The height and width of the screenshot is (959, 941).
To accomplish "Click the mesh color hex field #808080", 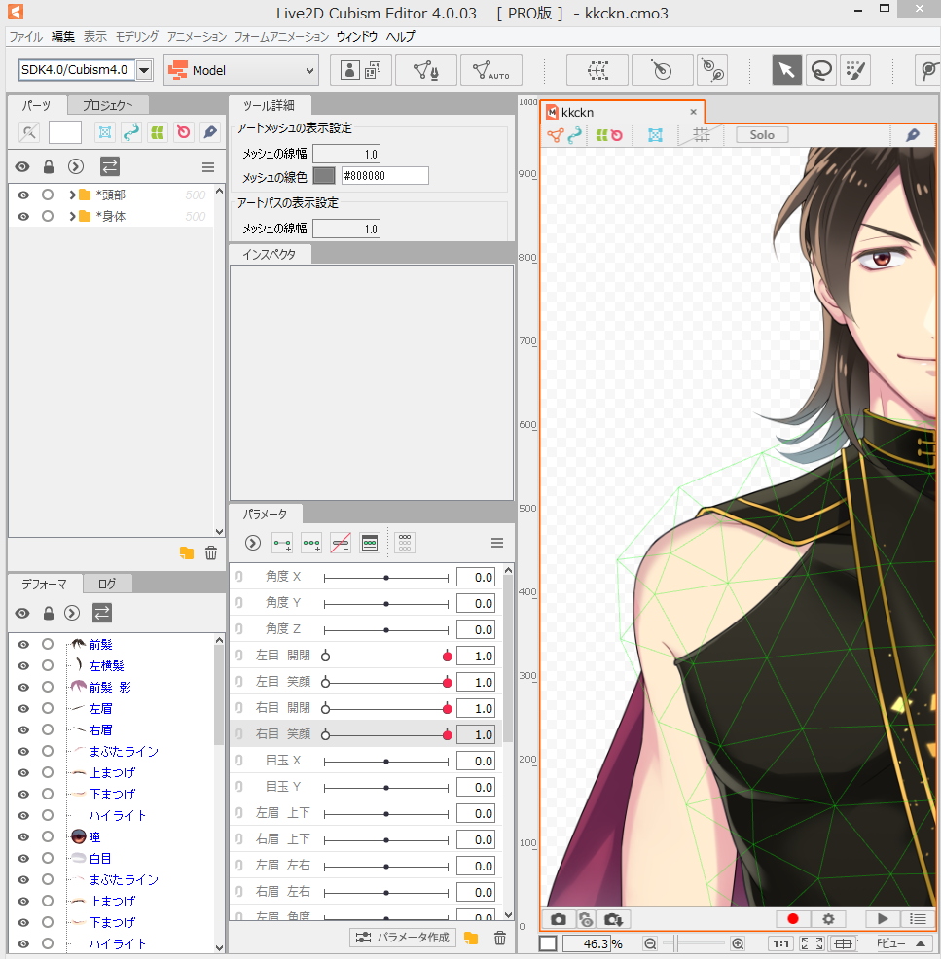I will 384,176.
